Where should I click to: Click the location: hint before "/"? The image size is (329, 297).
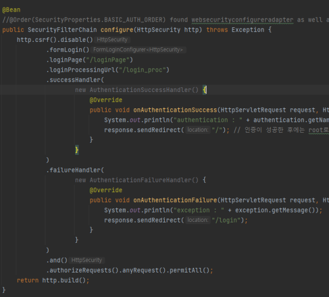(x=197, y=130)
